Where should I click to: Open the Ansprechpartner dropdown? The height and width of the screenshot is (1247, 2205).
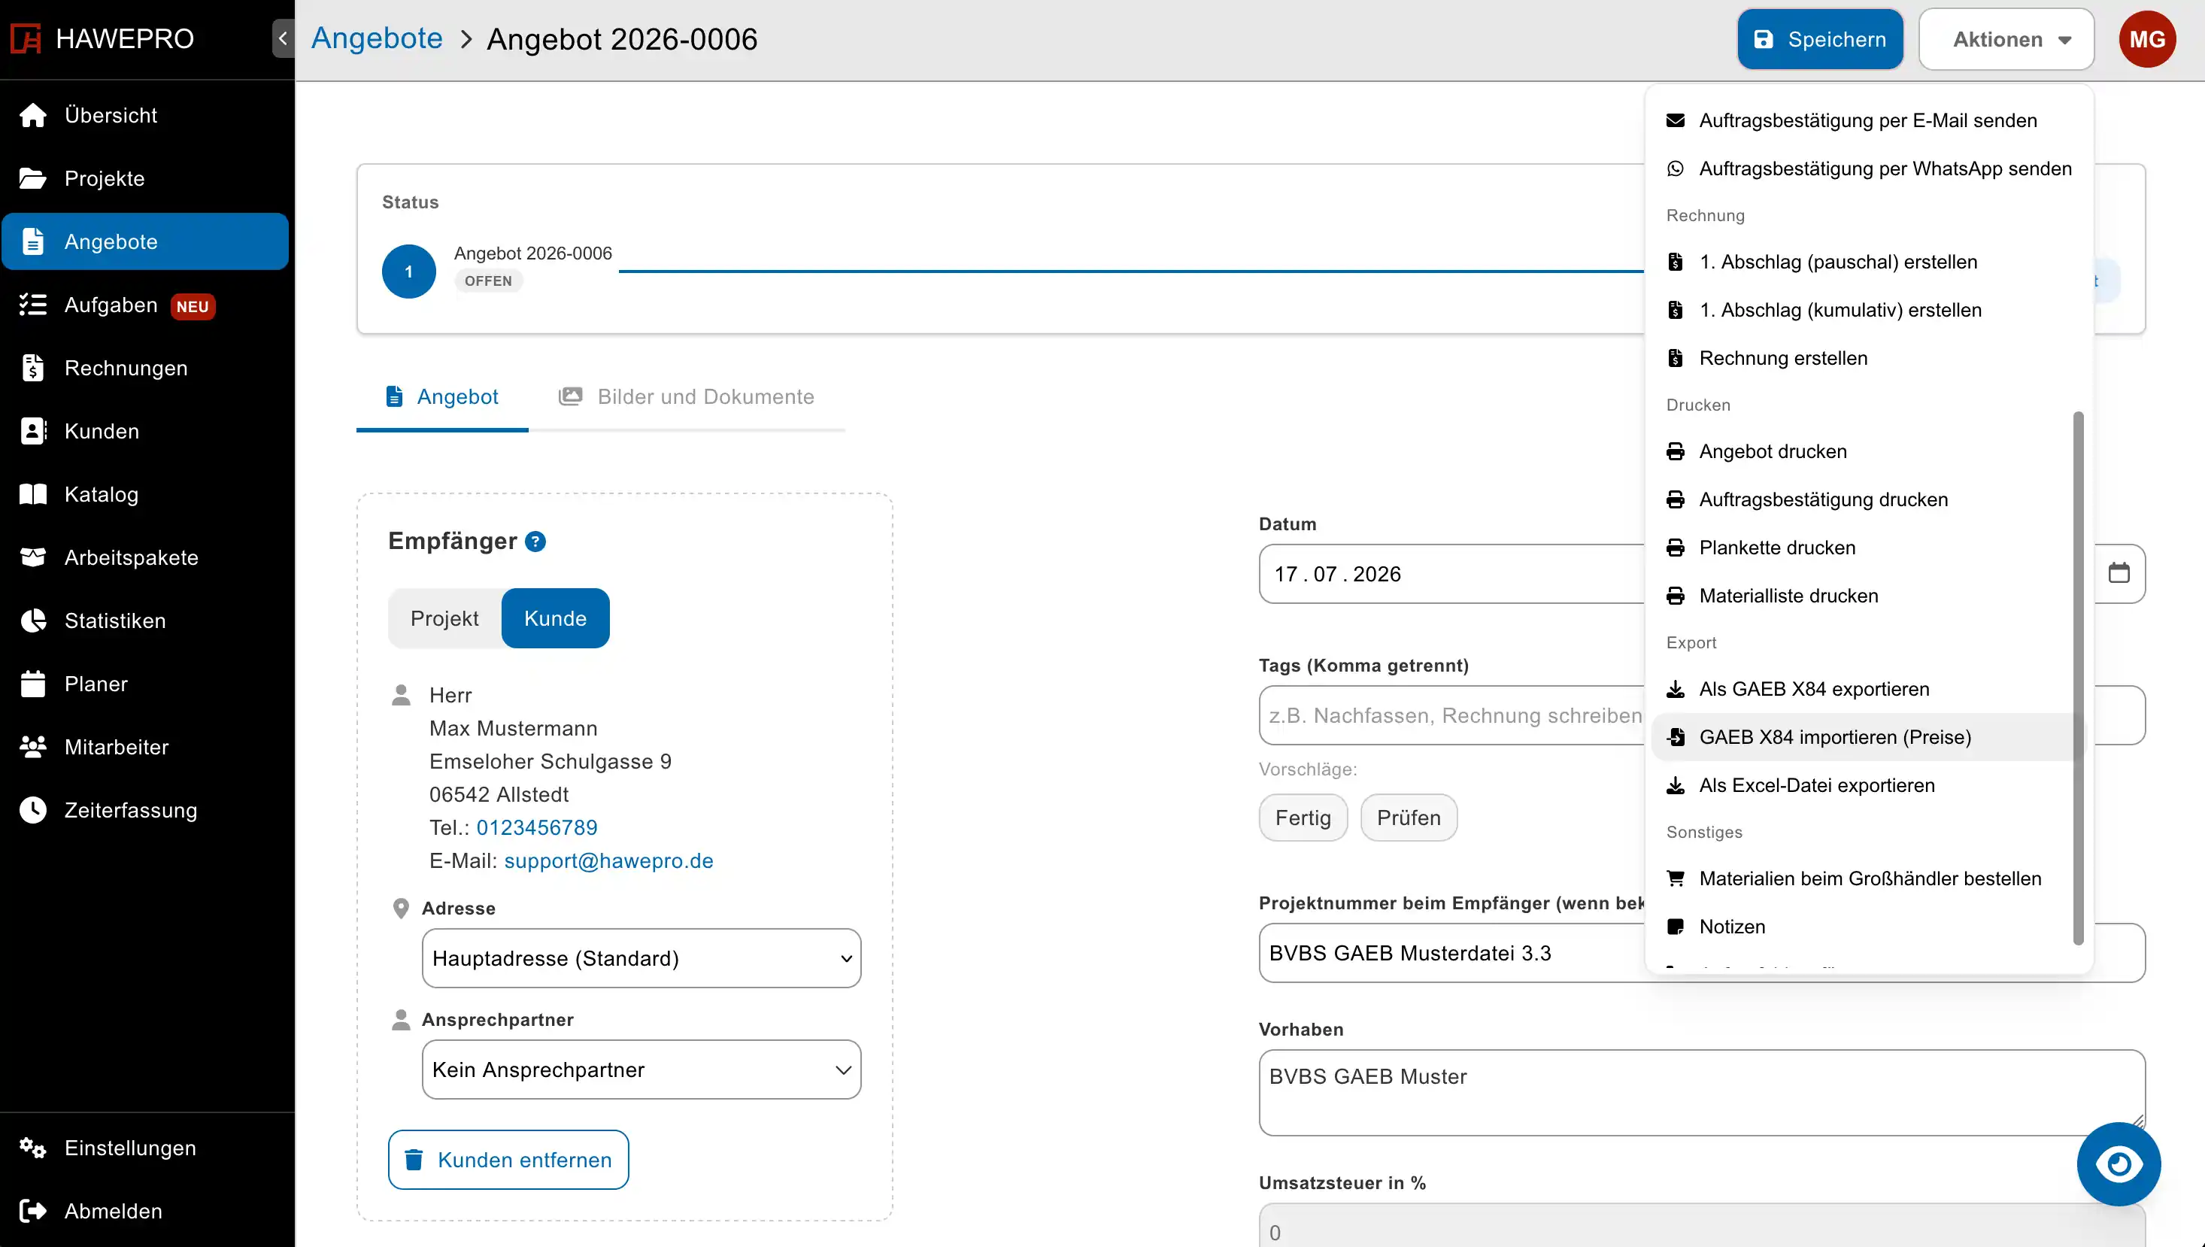pos(641,1070)
